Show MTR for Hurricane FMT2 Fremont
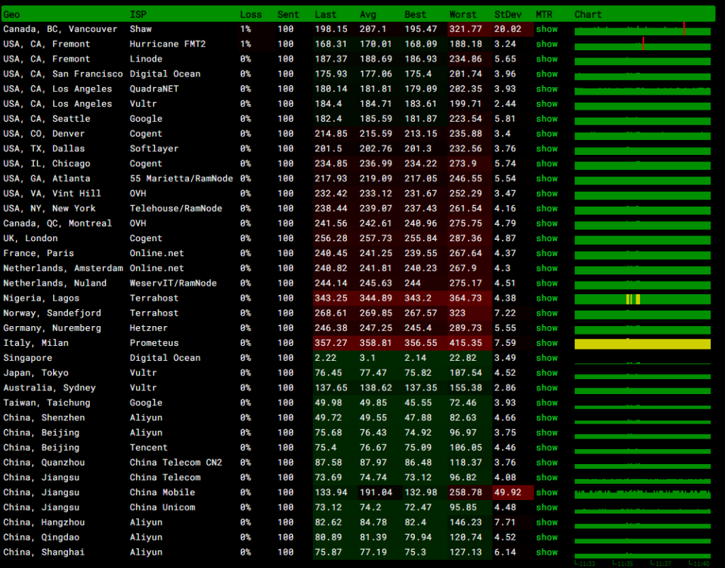 [x=547, y=44]
